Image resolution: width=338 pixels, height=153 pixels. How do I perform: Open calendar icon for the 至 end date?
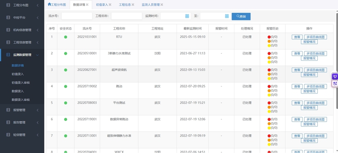click(x=227, y=16)
